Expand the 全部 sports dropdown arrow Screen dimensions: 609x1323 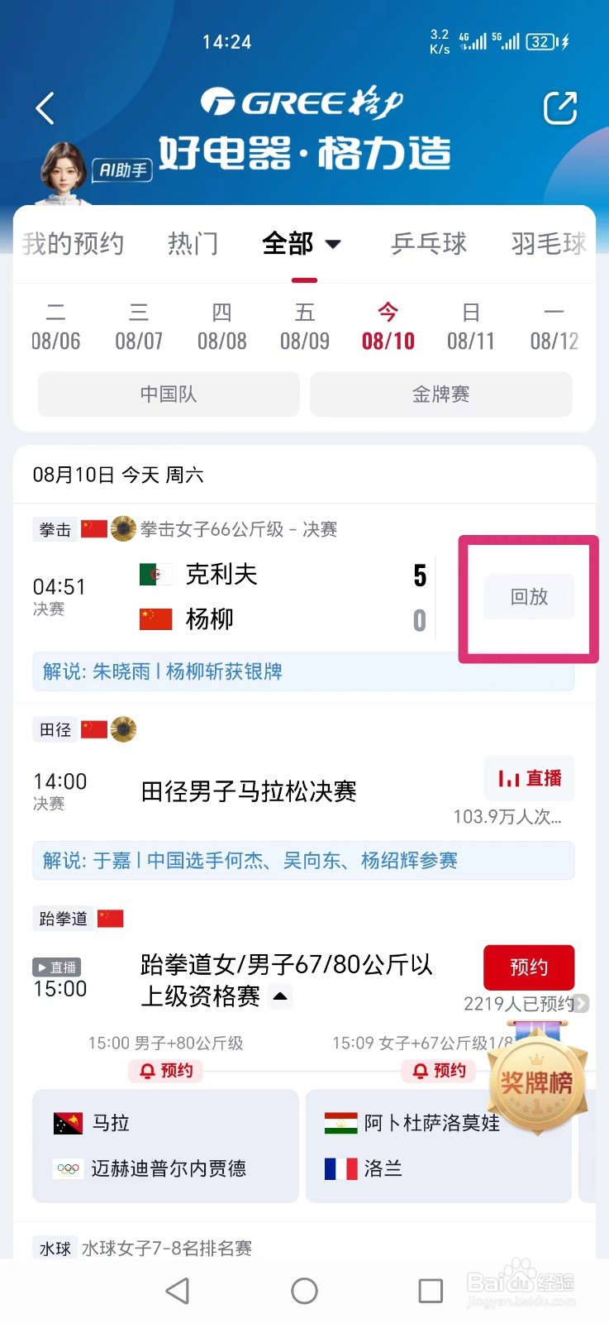pos(333,244)
